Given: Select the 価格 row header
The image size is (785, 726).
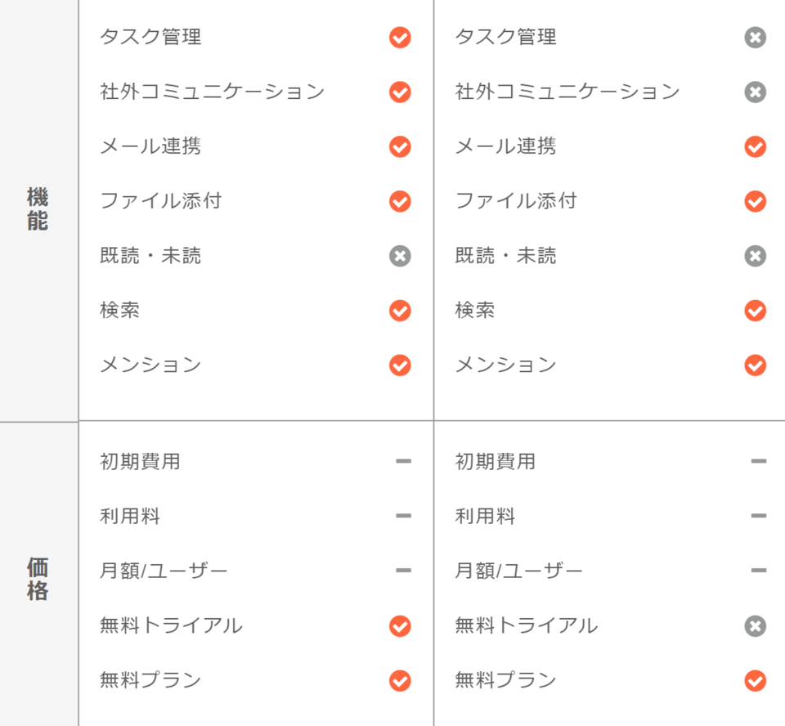Looking at the screenshot, I should (x=38, y=579).
